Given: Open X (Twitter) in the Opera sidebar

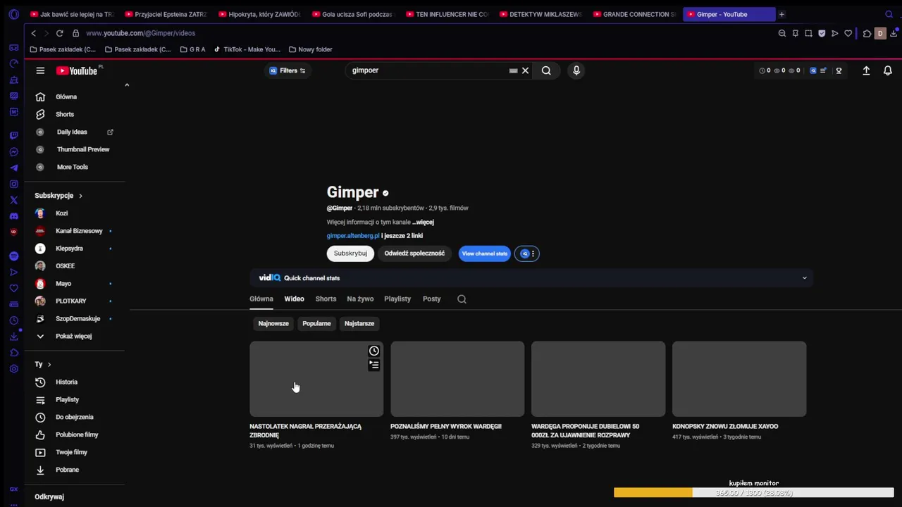Looking at the screenshot, I should click(x=13, y=200).
